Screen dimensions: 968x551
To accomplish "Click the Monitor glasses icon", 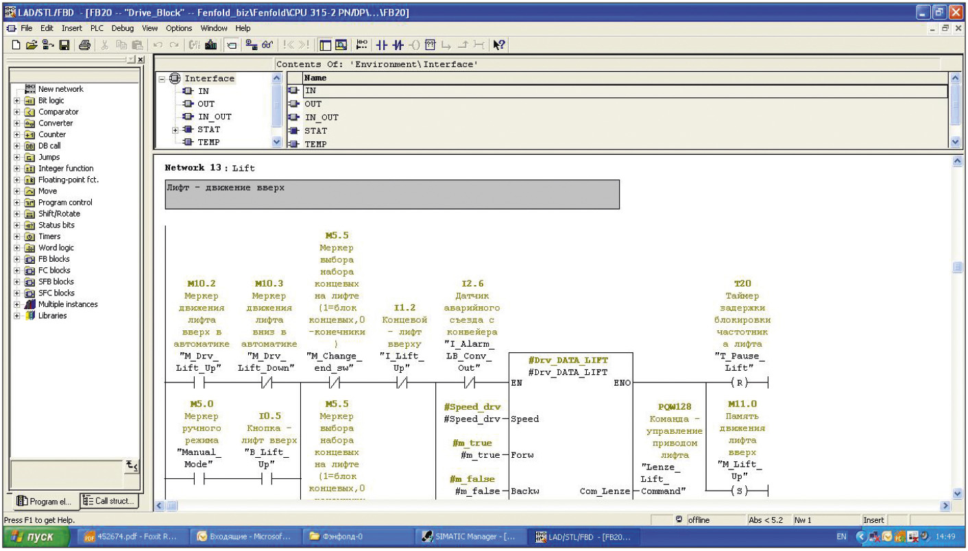I will (268, 45).
